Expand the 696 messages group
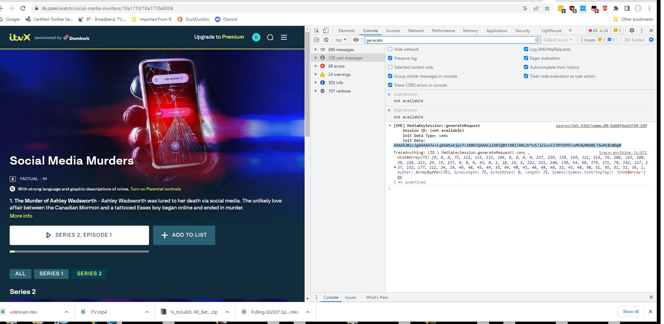 pyautogui.click(x=316, y=49)
